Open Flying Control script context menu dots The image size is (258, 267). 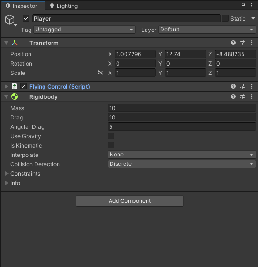252,86
